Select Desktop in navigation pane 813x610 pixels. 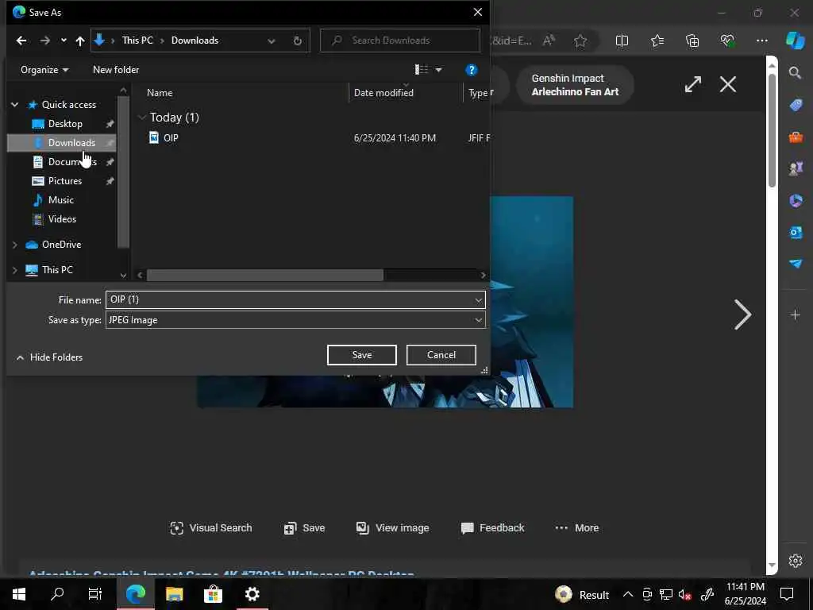point(65,124)
